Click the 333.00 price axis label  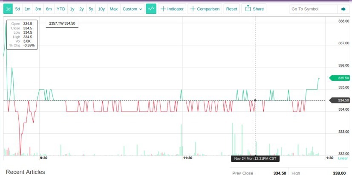343,132
